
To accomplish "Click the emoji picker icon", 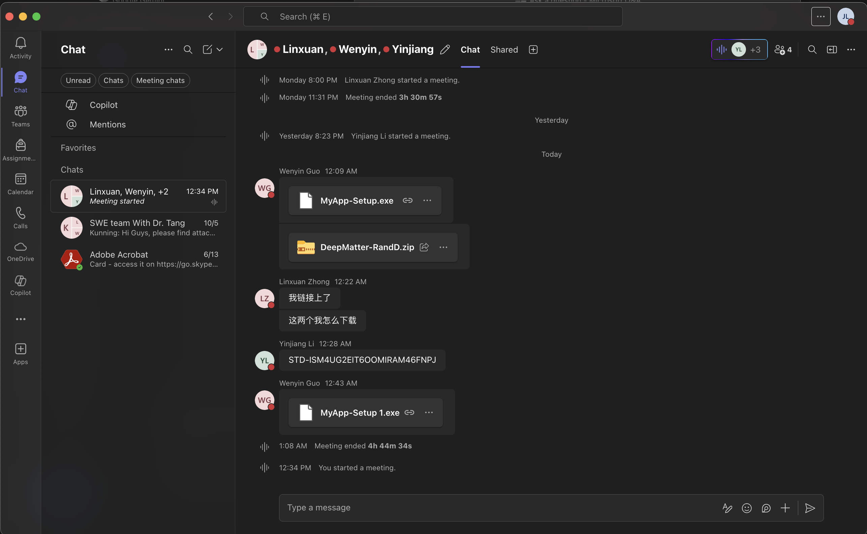I will click(x=747, y=508).
